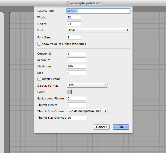The height and width of the screenshot is (153, 166).
Task: Click the Minimum value field
Action: pos(76,60)
